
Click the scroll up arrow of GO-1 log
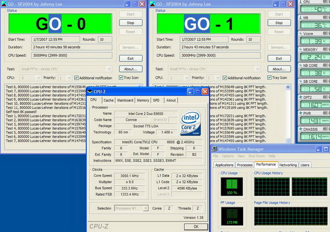point(288,87)
